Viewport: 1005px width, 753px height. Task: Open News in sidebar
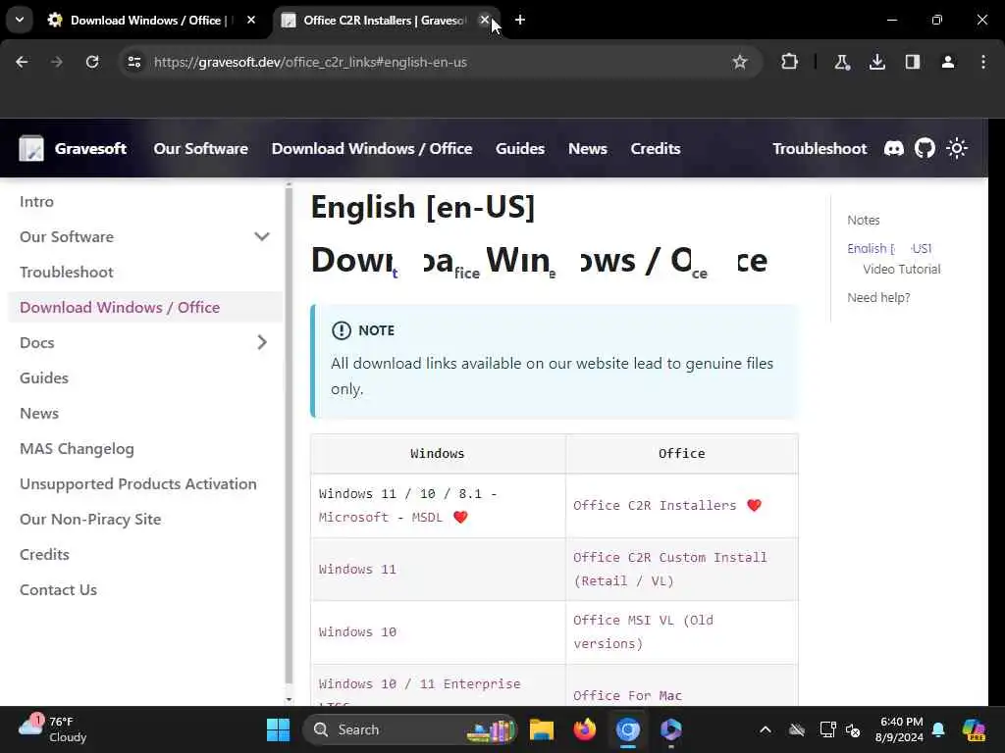[x=39, y=413]
